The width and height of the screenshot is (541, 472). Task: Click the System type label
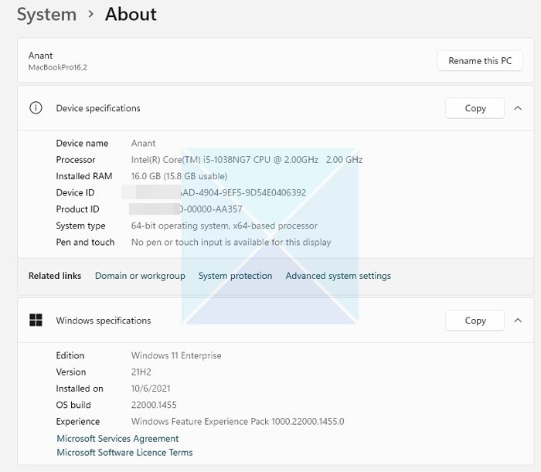[x=80, y=226]
